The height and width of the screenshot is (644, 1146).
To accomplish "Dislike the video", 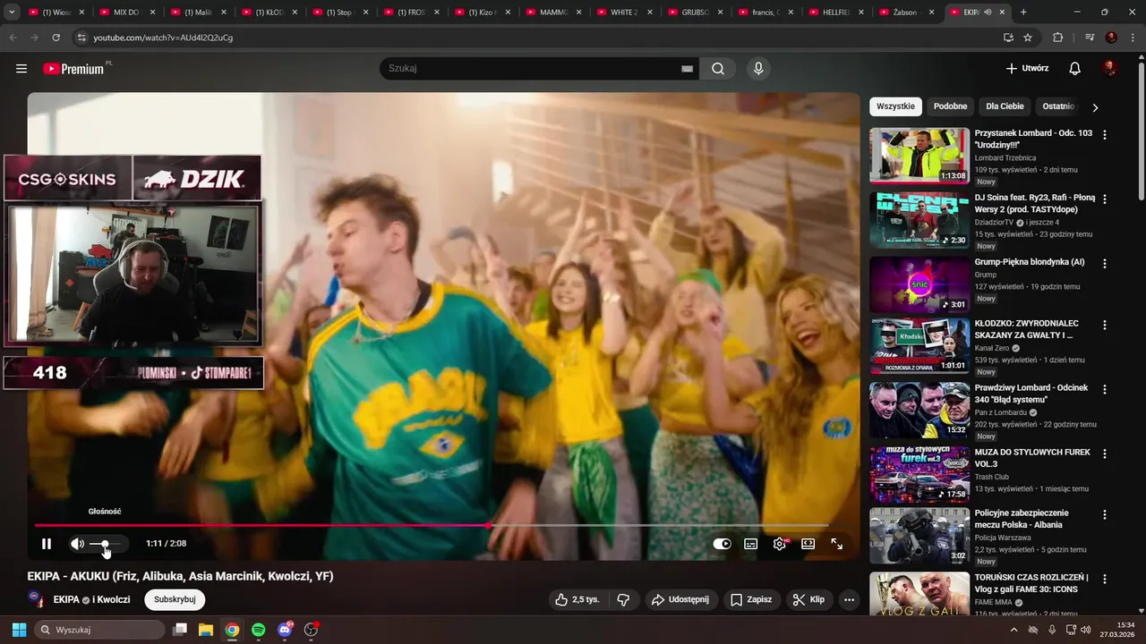I will [624, 599].
